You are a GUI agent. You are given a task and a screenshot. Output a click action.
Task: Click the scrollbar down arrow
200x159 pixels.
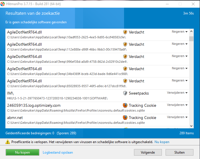coord(191,126)
